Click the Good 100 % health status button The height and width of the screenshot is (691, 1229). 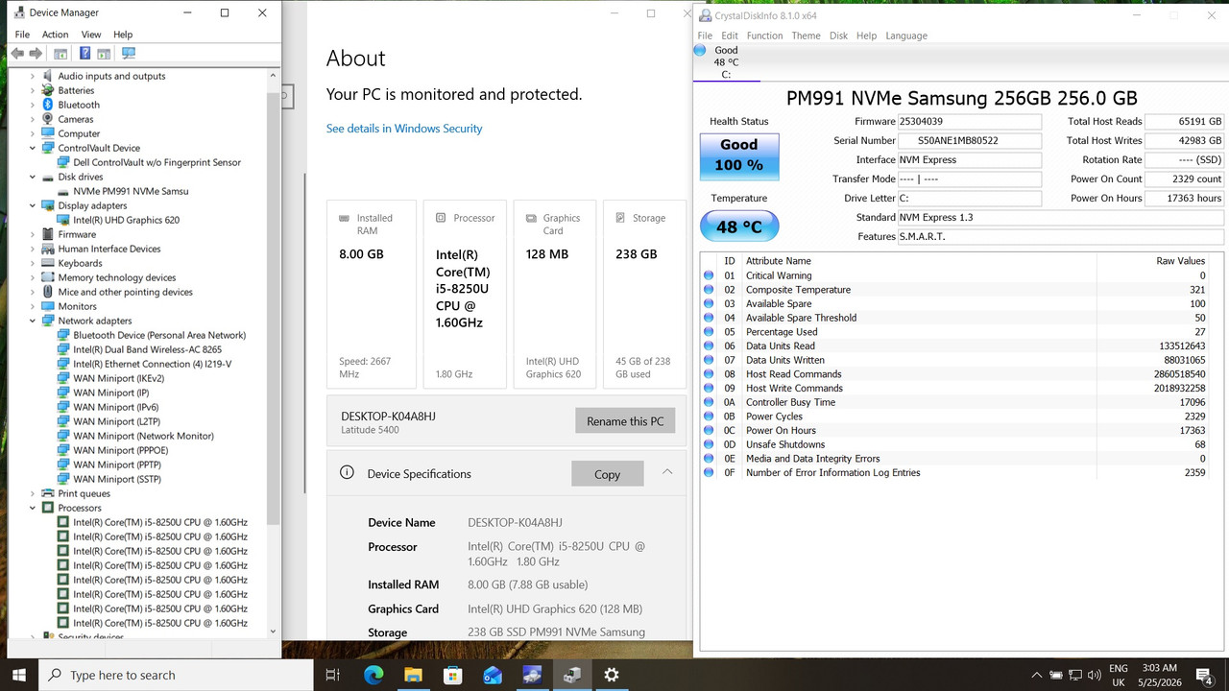coord(739,155)
